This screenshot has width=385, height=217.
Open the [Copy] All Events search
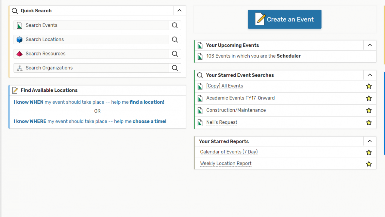tap(225, 86)
